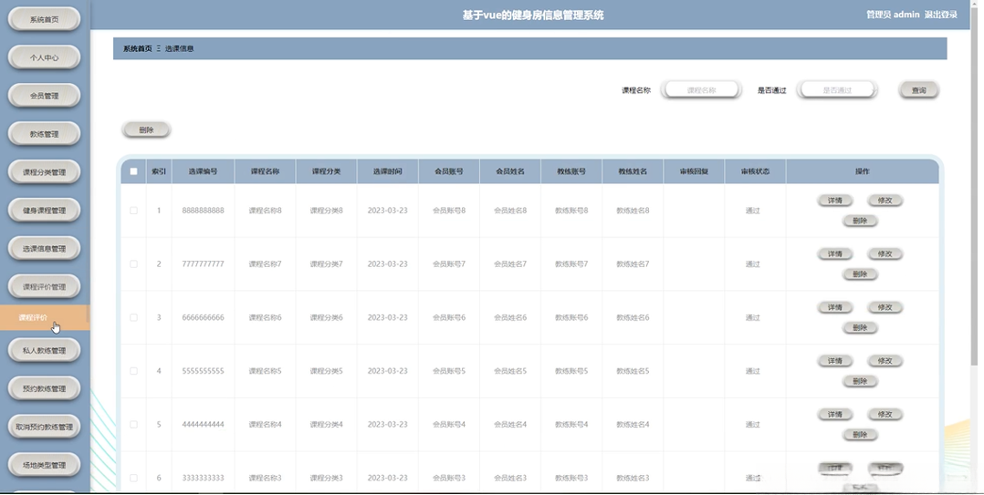Check the row 2 checkbox (7777777777)
Viewport: 984px width, 495px height.
(x=133, y=263)
